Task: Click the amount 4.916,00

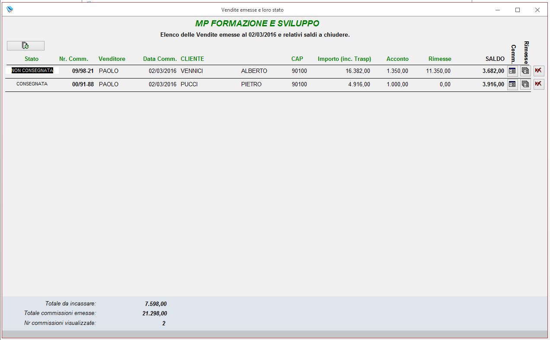Action: tap(359, 84)
